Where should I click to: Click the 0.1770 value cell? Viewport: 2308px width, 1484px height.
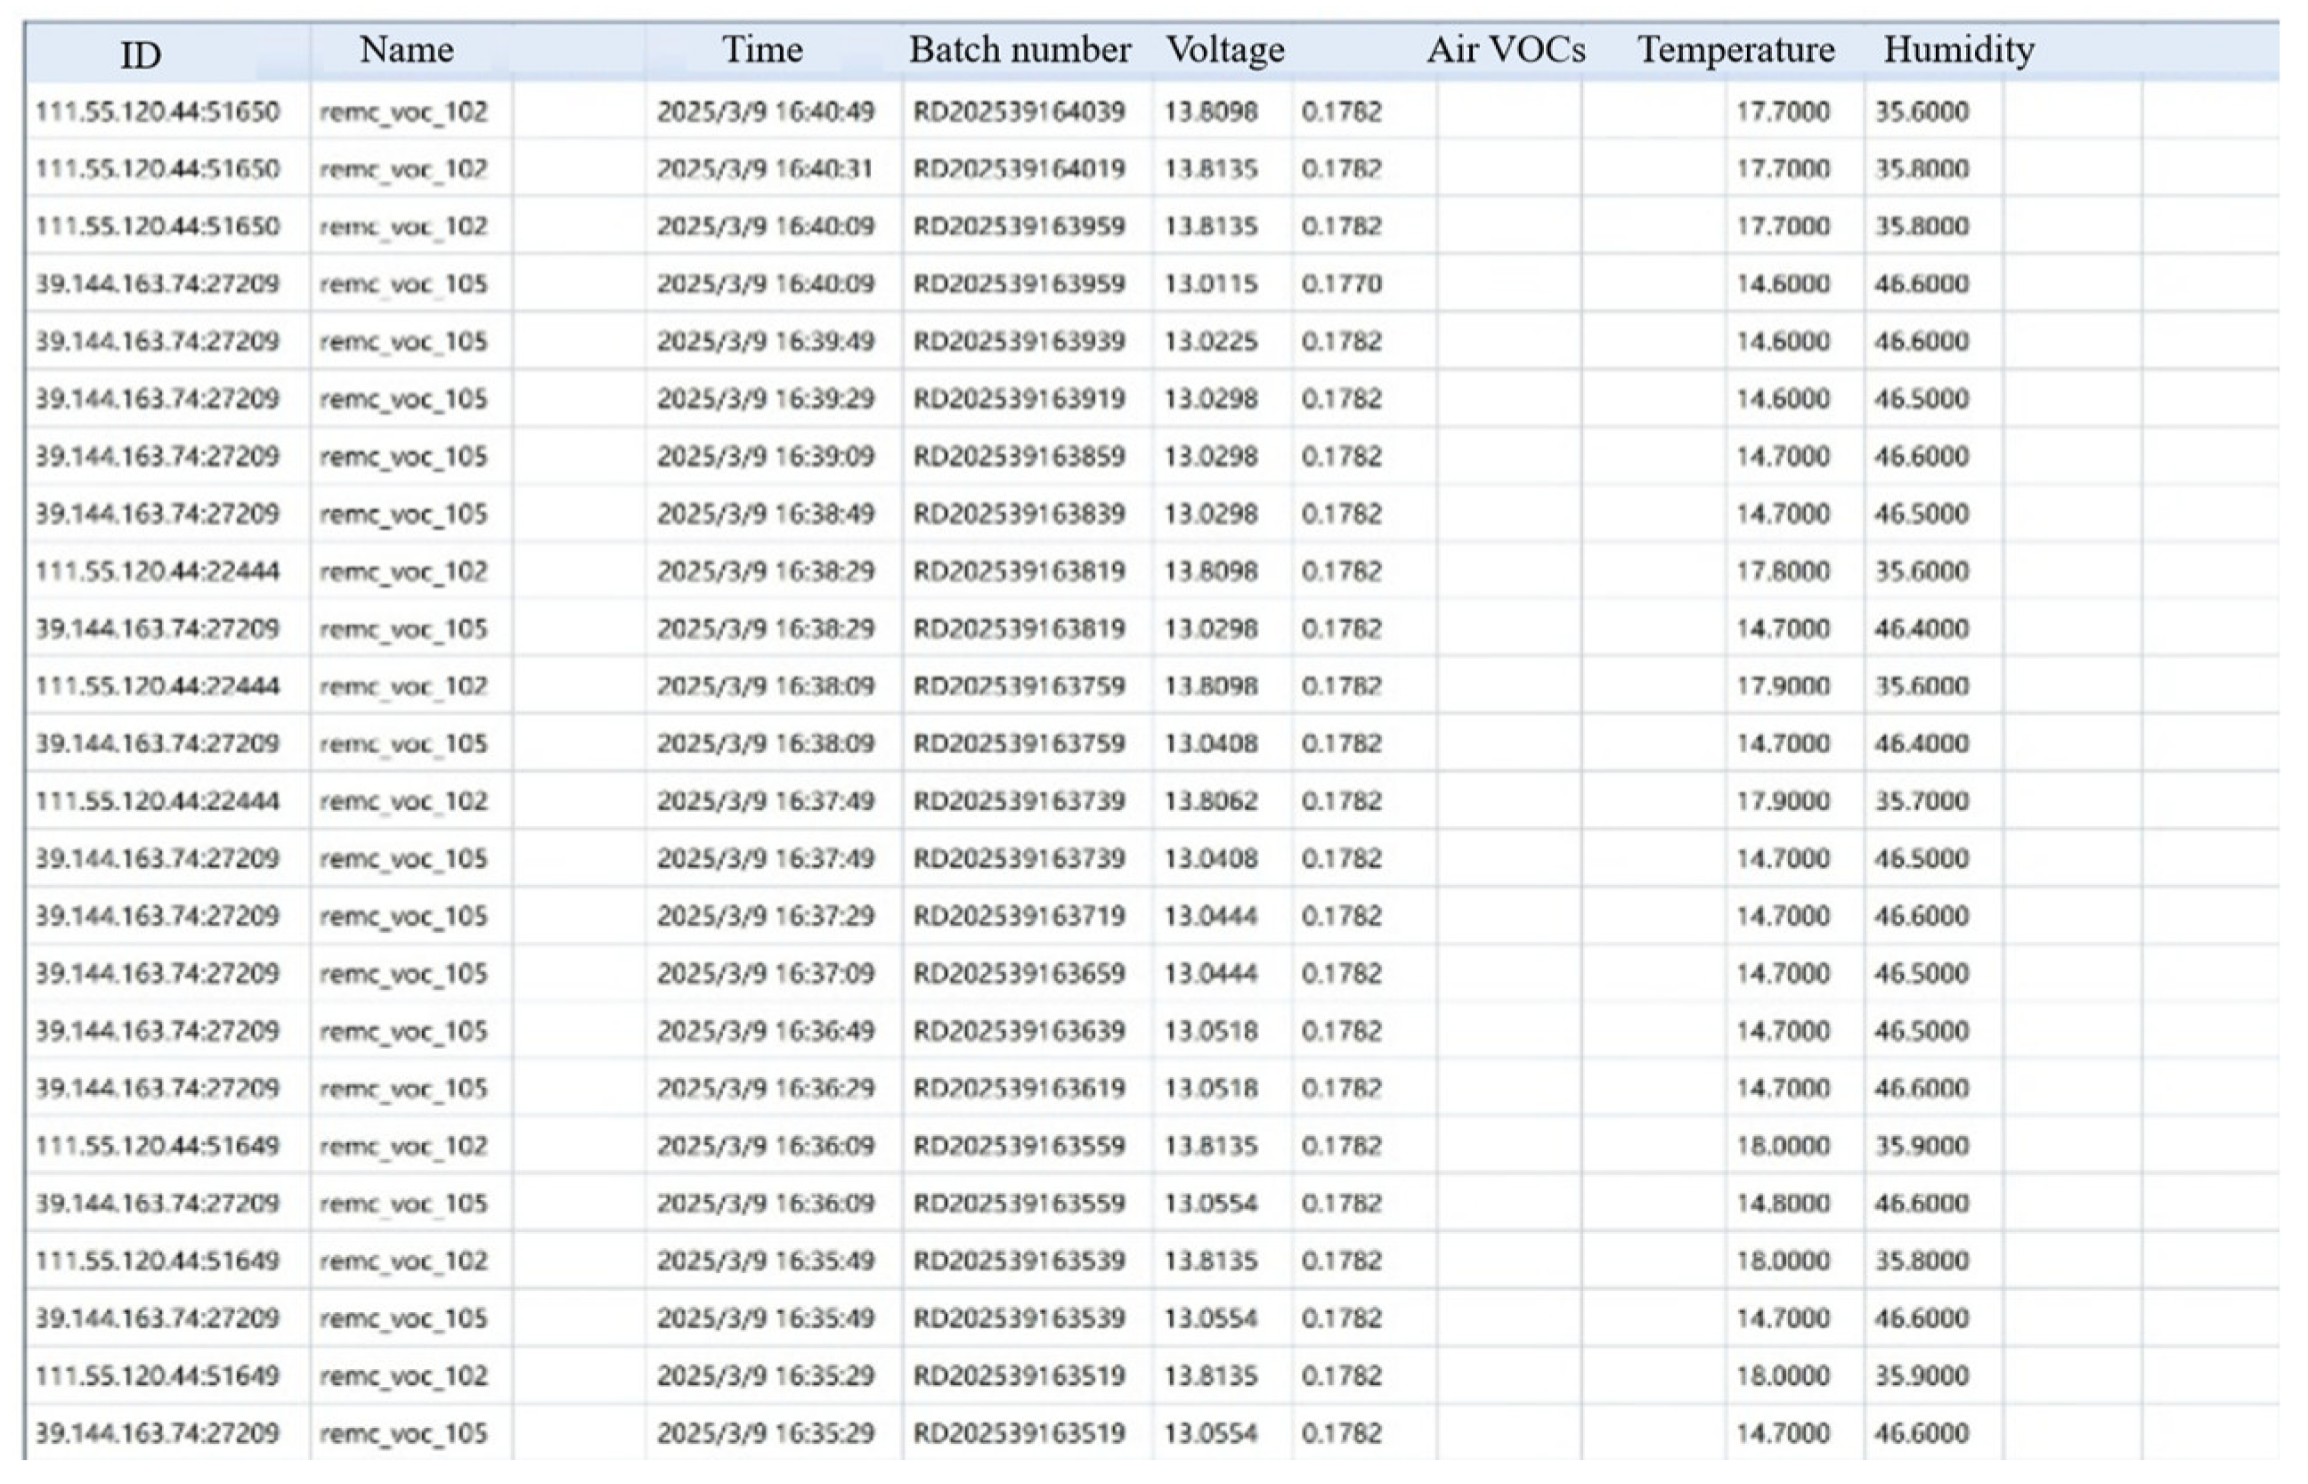coord(1340,284)
